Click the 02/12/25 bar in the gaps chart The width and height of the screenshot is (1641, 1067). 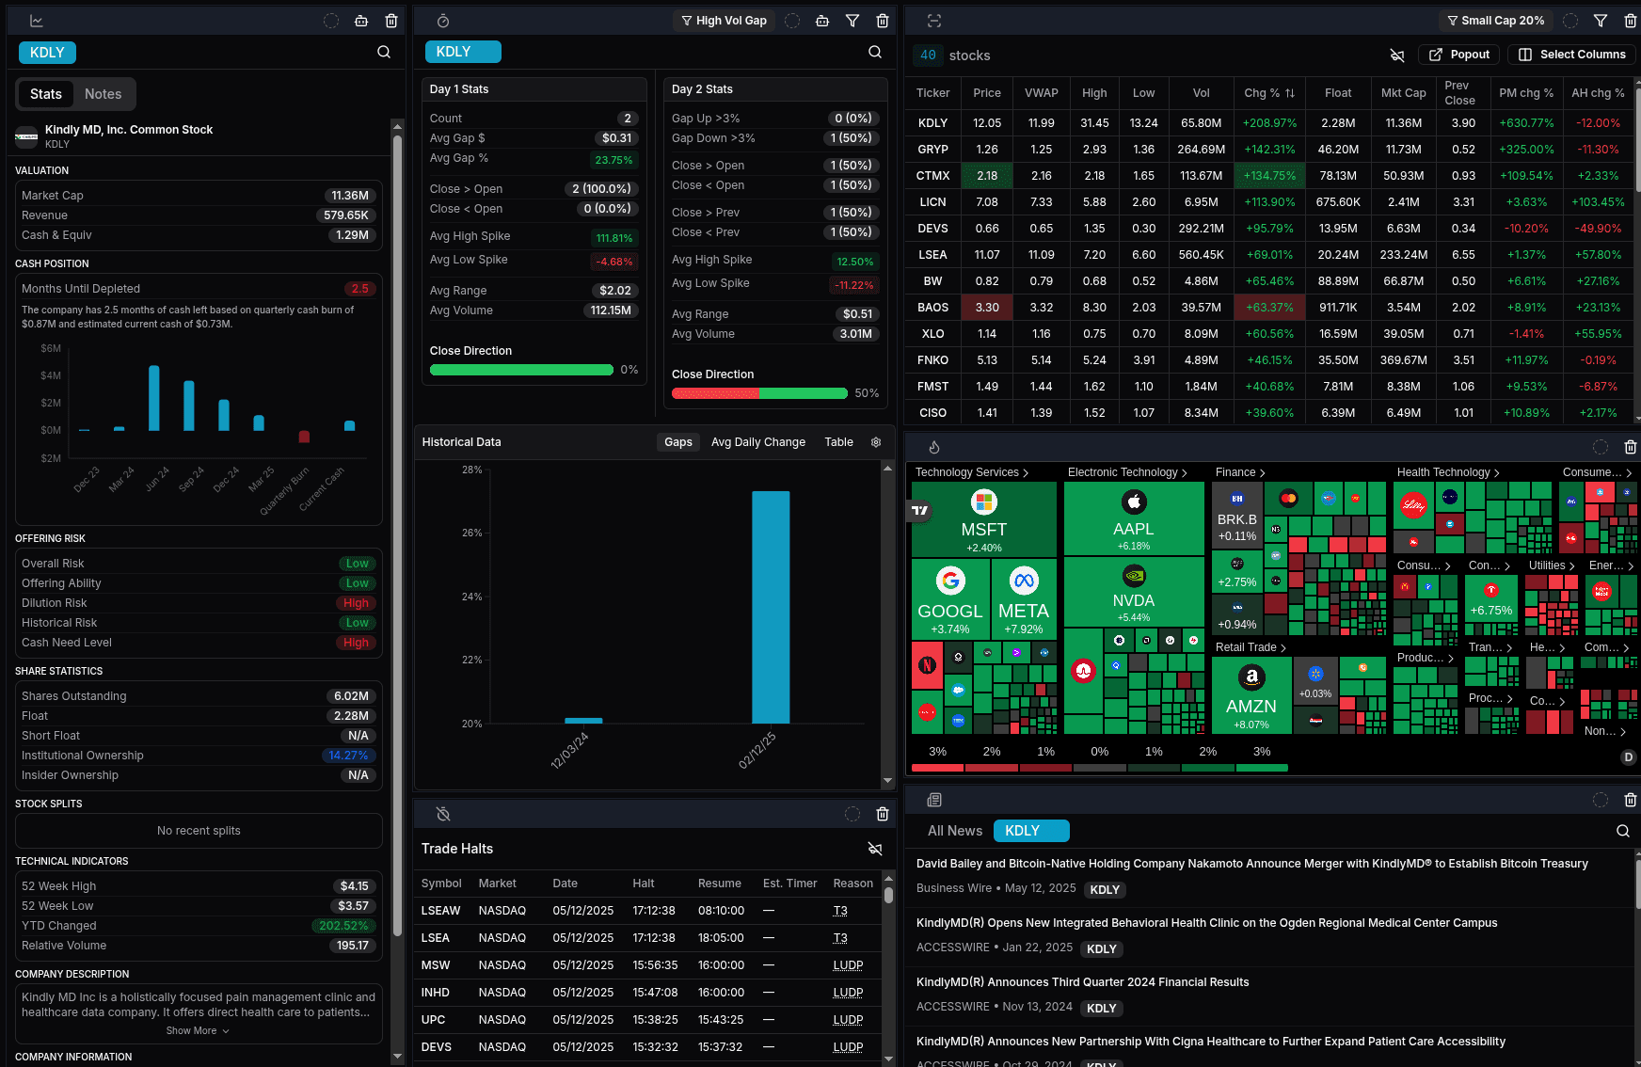(x=771, y=607)
